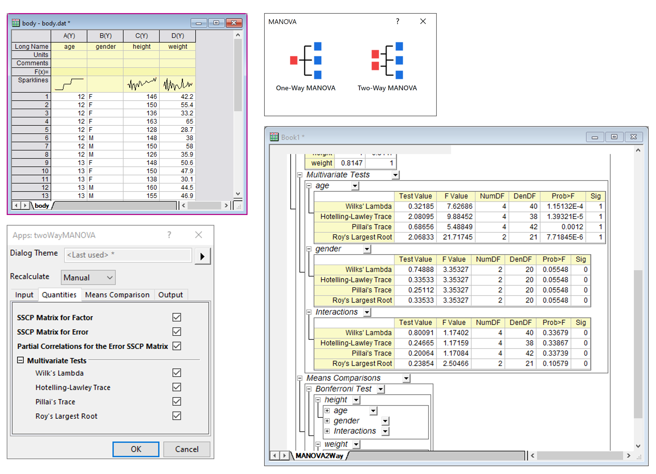This screenshot has width=656, height=474.
Task: Click the Book1 workbook window icon
Action: (x=274, y=137)
